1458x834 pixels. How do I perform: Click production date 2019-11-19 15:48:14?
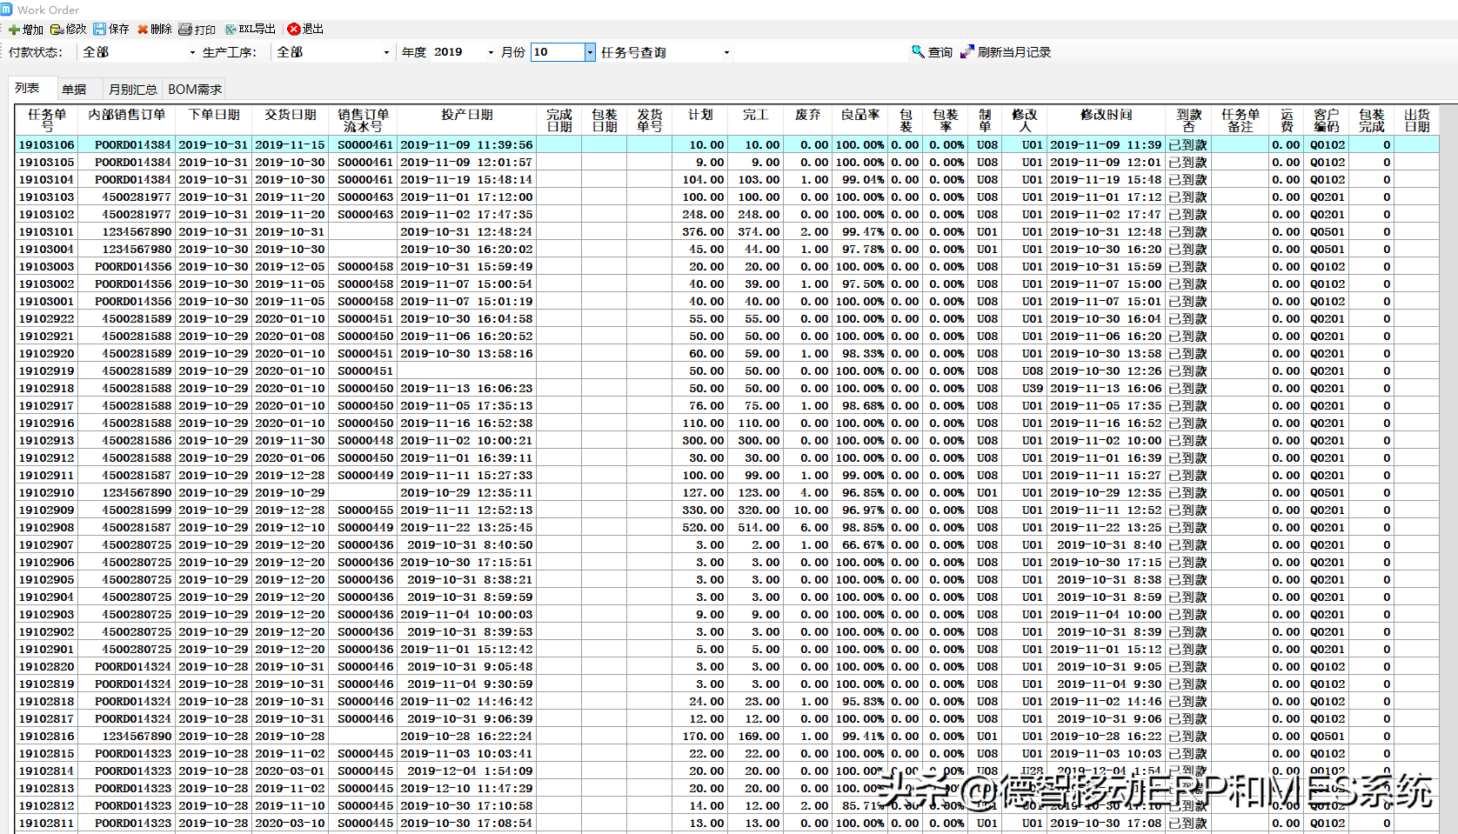click(467, 179)
